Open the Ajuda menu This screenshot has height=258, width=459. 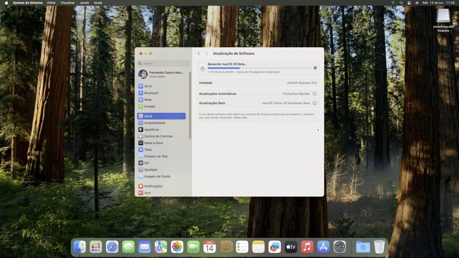point(98,3)
